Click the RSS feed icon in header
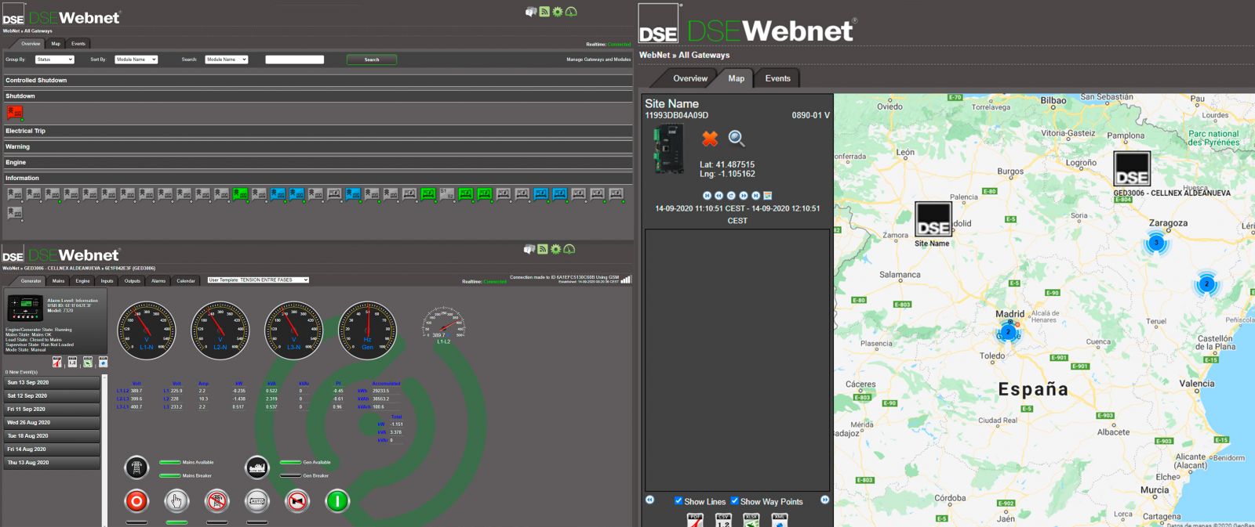Screen dimensions: 1255x527 (x=544, y=12)
